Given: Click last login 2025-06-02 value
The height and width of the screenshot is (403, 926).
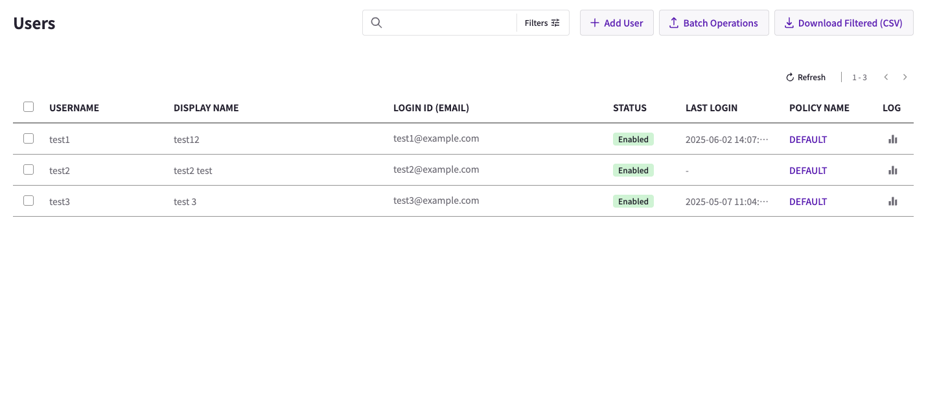Looking at the screenshot, I should 727,139.
